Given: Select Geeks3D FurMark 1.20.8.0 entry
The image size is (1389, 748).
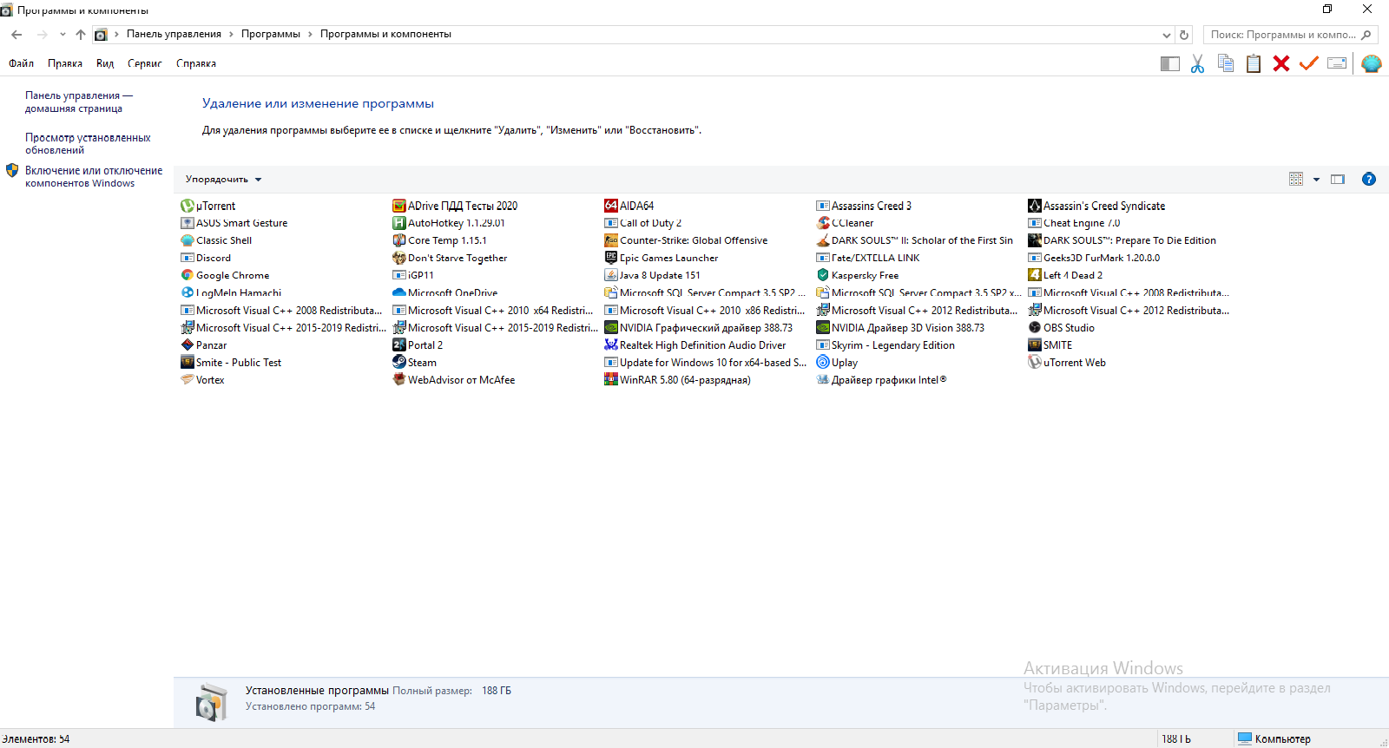Looking at the screenshot, I should tap(1095, 258).
